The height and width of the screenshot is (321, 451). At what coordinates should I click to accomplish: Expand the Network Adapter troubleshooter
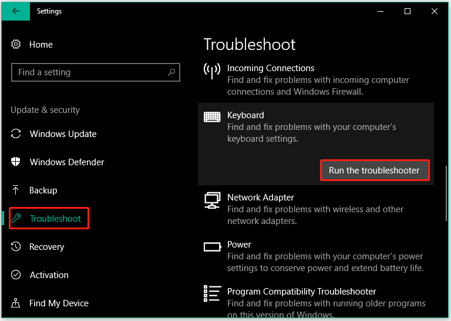coord(316,209)
